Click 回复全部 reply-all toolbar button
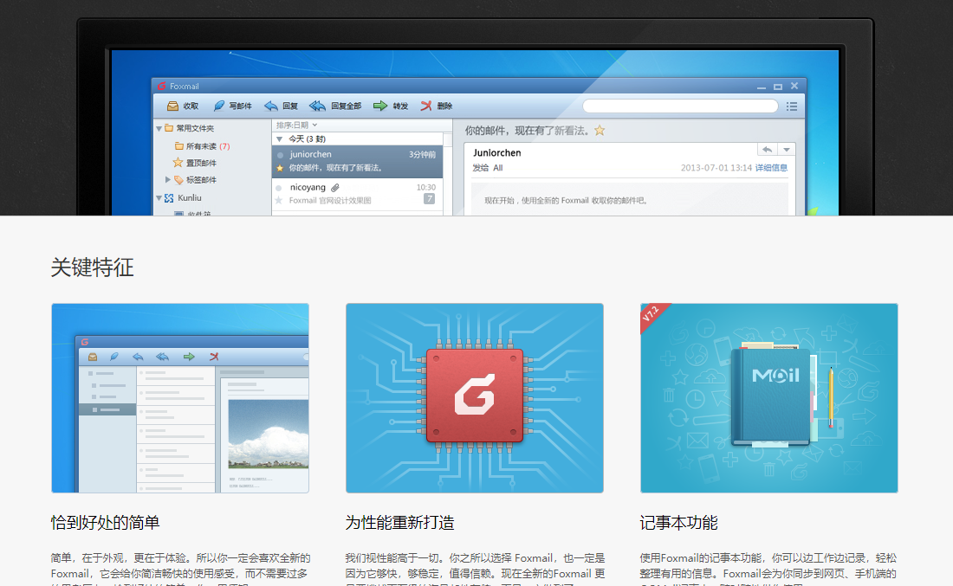The height and width of the screenshot is (586, 953). 335,106
